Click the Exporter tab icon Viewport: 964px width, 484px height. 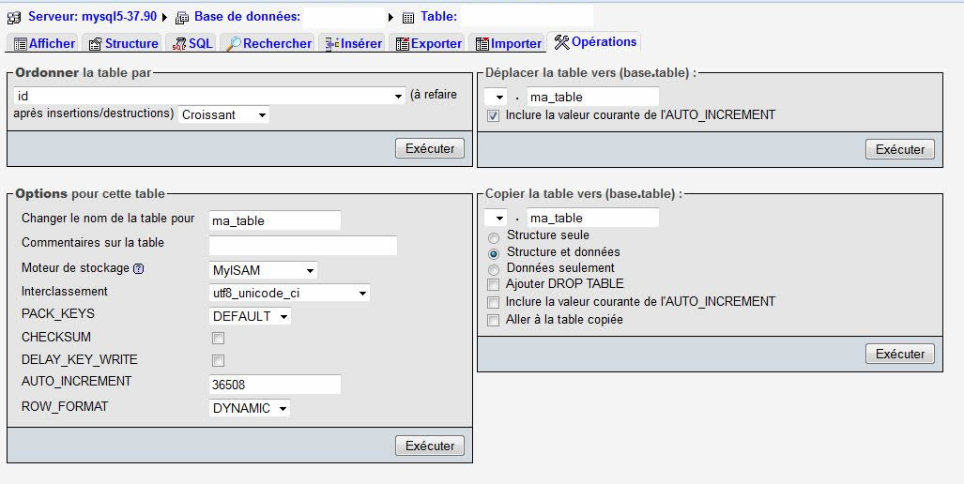[402, 44]
